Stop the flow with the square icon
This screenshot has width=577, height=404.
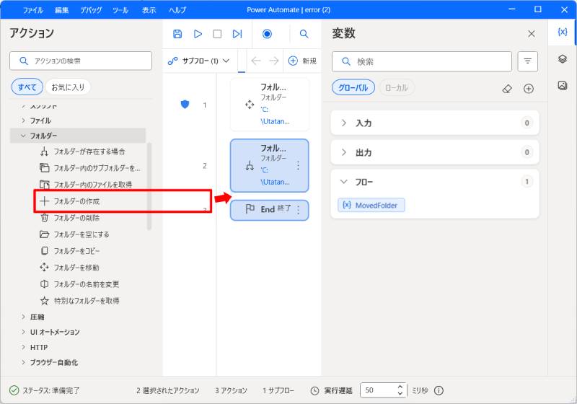point(217,34)
